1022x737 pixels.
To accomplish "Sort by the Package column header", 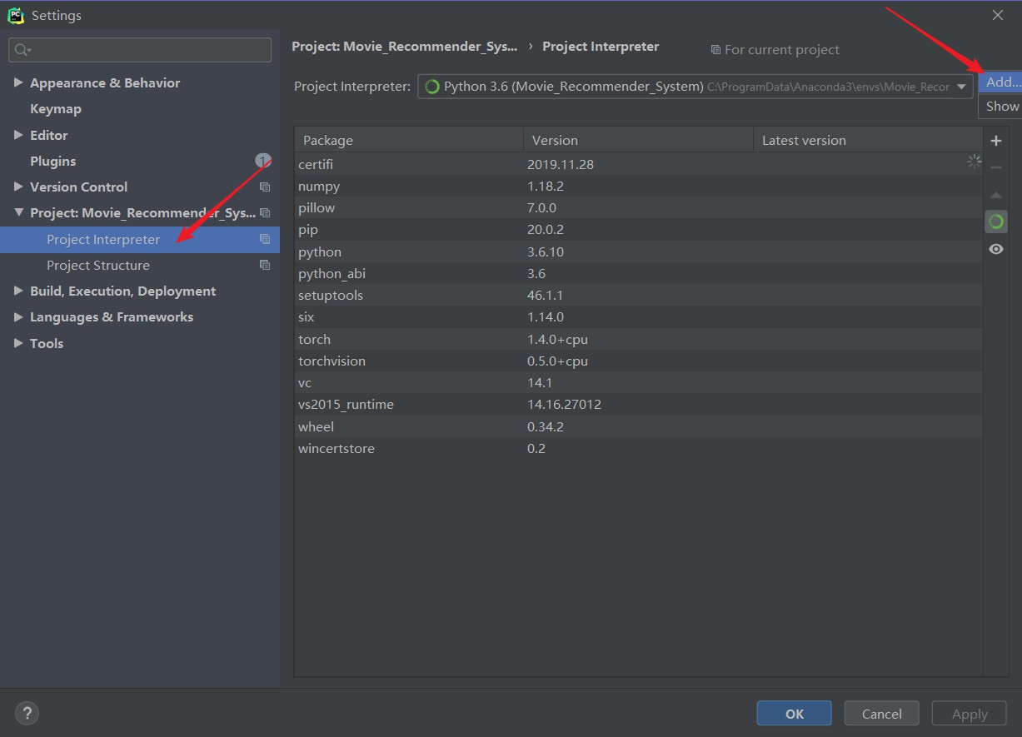I will point(409,140).
